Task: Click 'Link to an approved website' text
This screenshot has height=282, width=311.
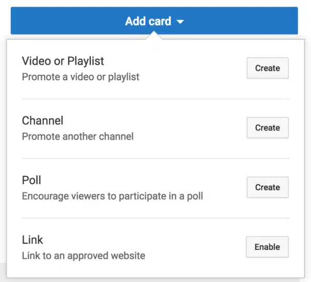Action: tap(83, 256)
